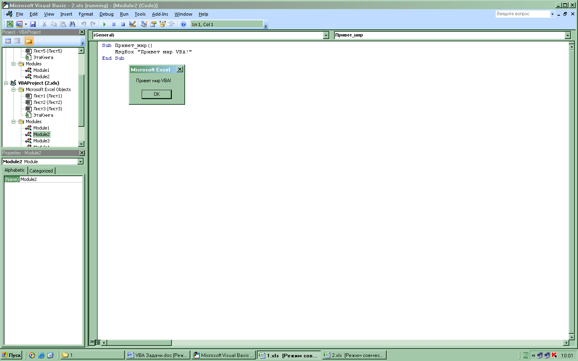
Task: Open Tools menu
Action: [x=140, y=14]
